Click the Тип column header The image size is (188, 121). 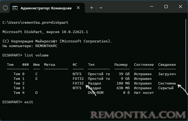tap(91, 65)
